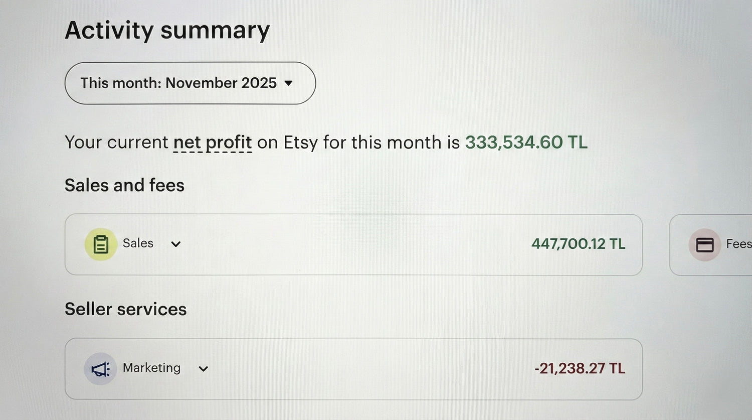Click the Sales and fees heading
752x420 pixels.
124,185
